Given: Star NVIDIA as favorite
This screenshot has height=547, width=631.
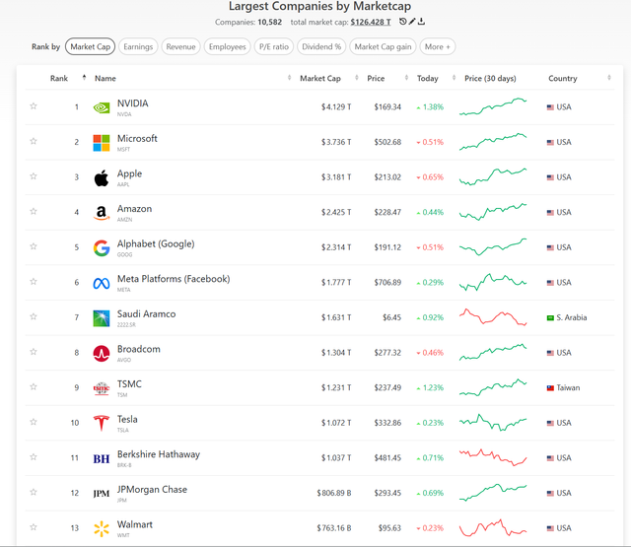Looking at the screenshot, I should tap(34, 105).
